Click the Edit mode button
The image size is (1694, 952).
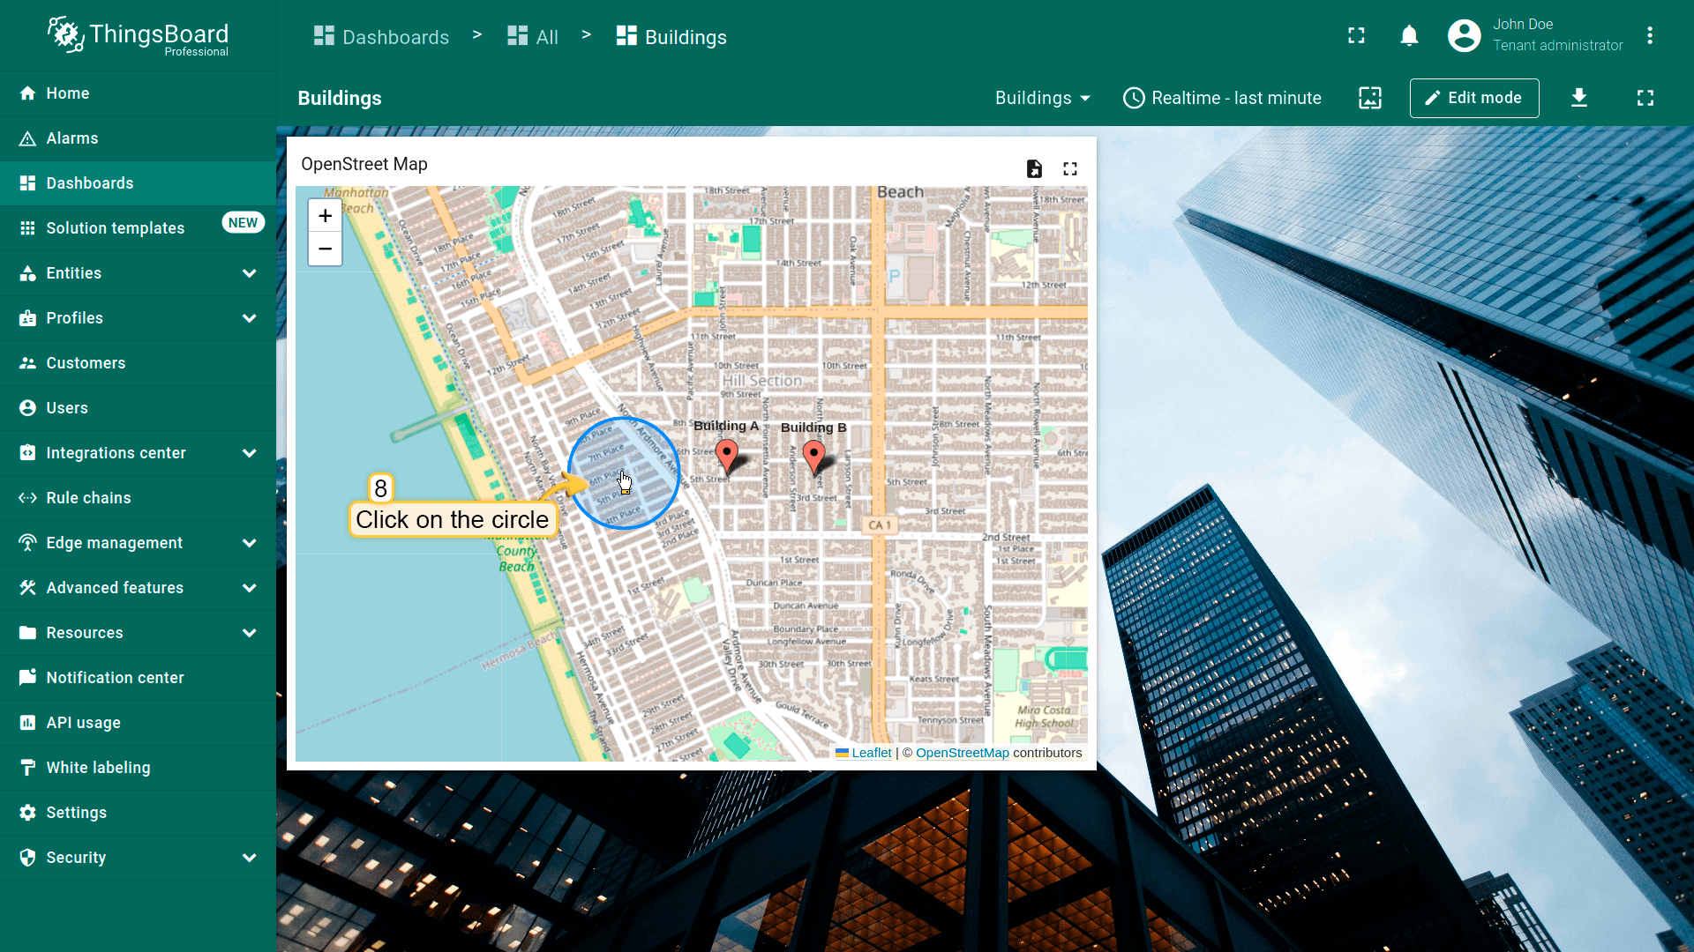click(x=1473, y=98)
